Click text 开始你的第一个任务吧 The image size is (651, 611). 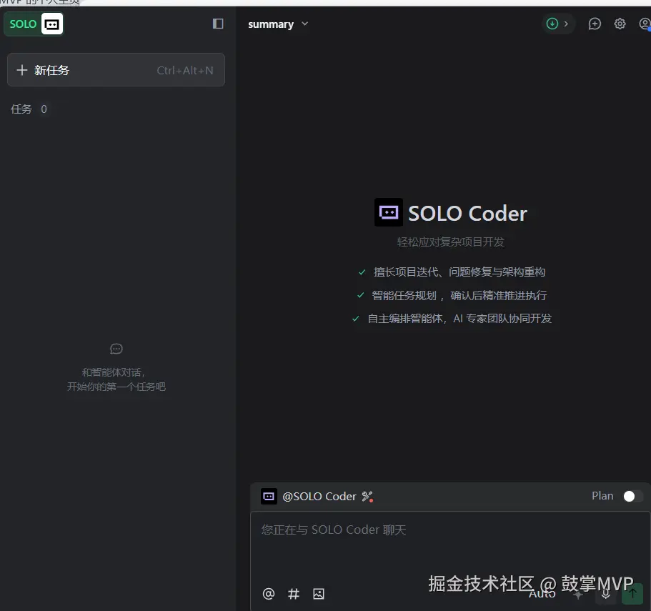[116, 387]
